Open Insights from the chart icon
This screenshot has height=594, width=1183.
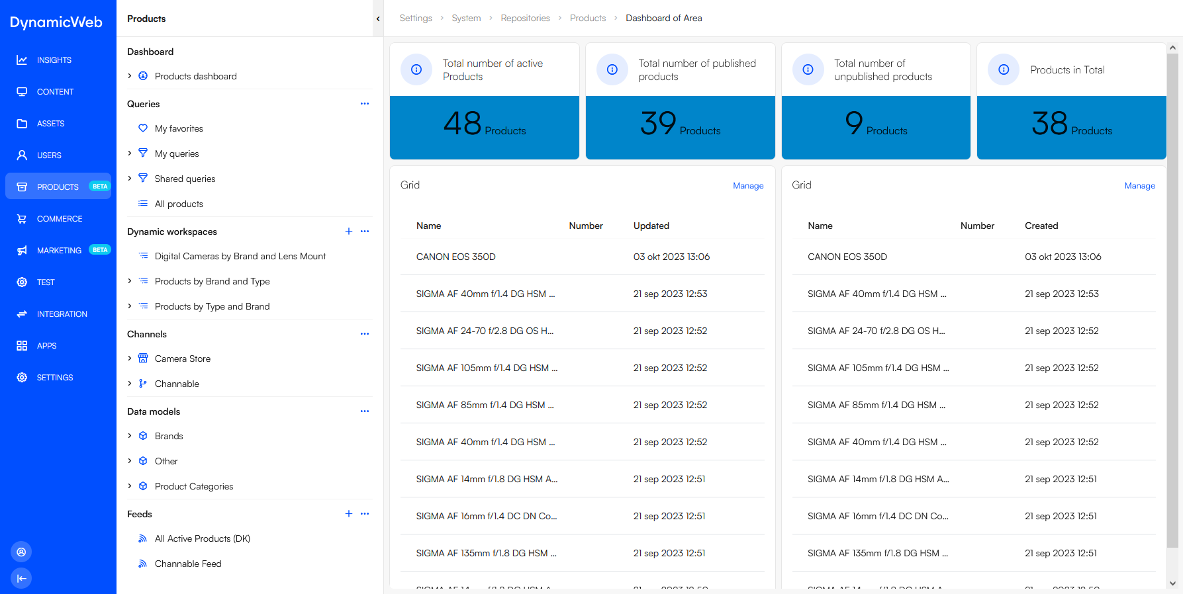tap(22, 60)
